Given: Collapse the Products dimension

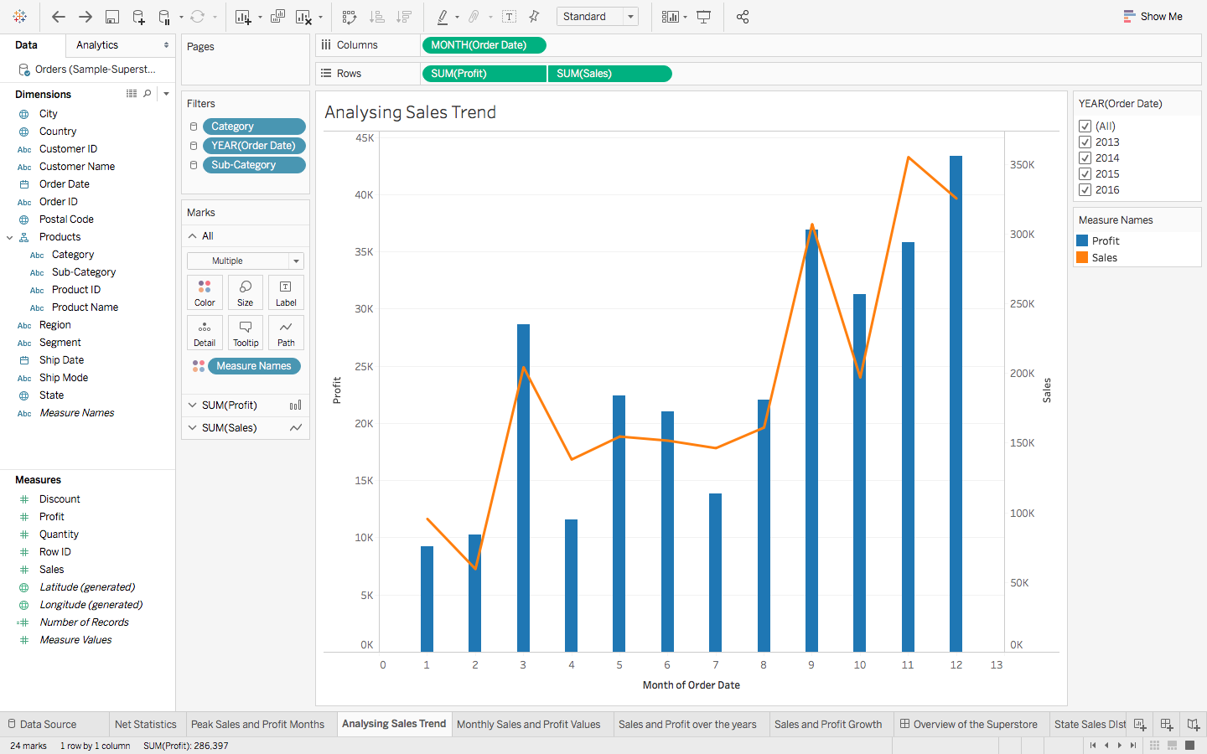Looking at the screenshot, I should 11,236.
